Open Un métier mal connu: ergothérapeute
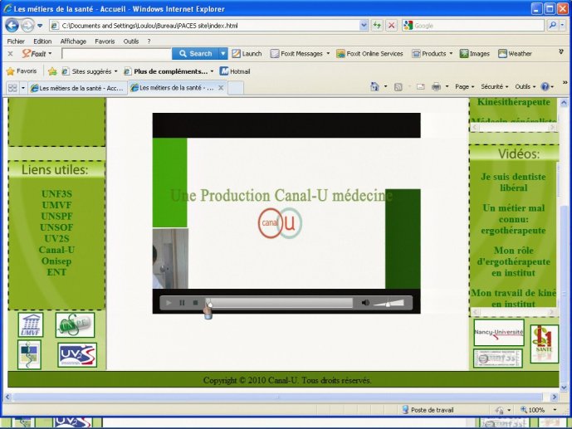The width and height of the screenshot is (572, 429). click(513, 219)
